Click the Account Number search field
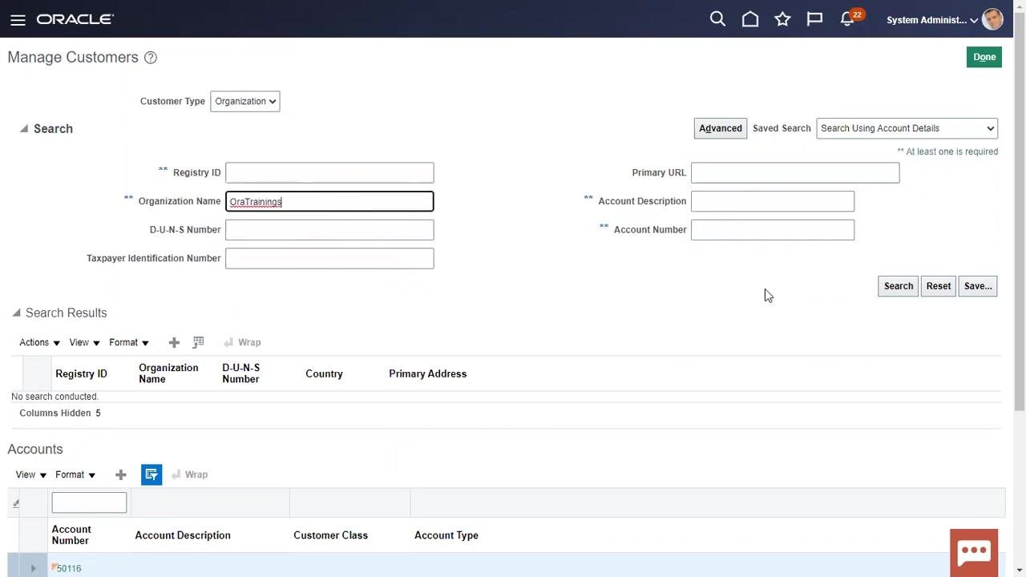The width and height of the screenshot is (1026, 577). point(773,230)
